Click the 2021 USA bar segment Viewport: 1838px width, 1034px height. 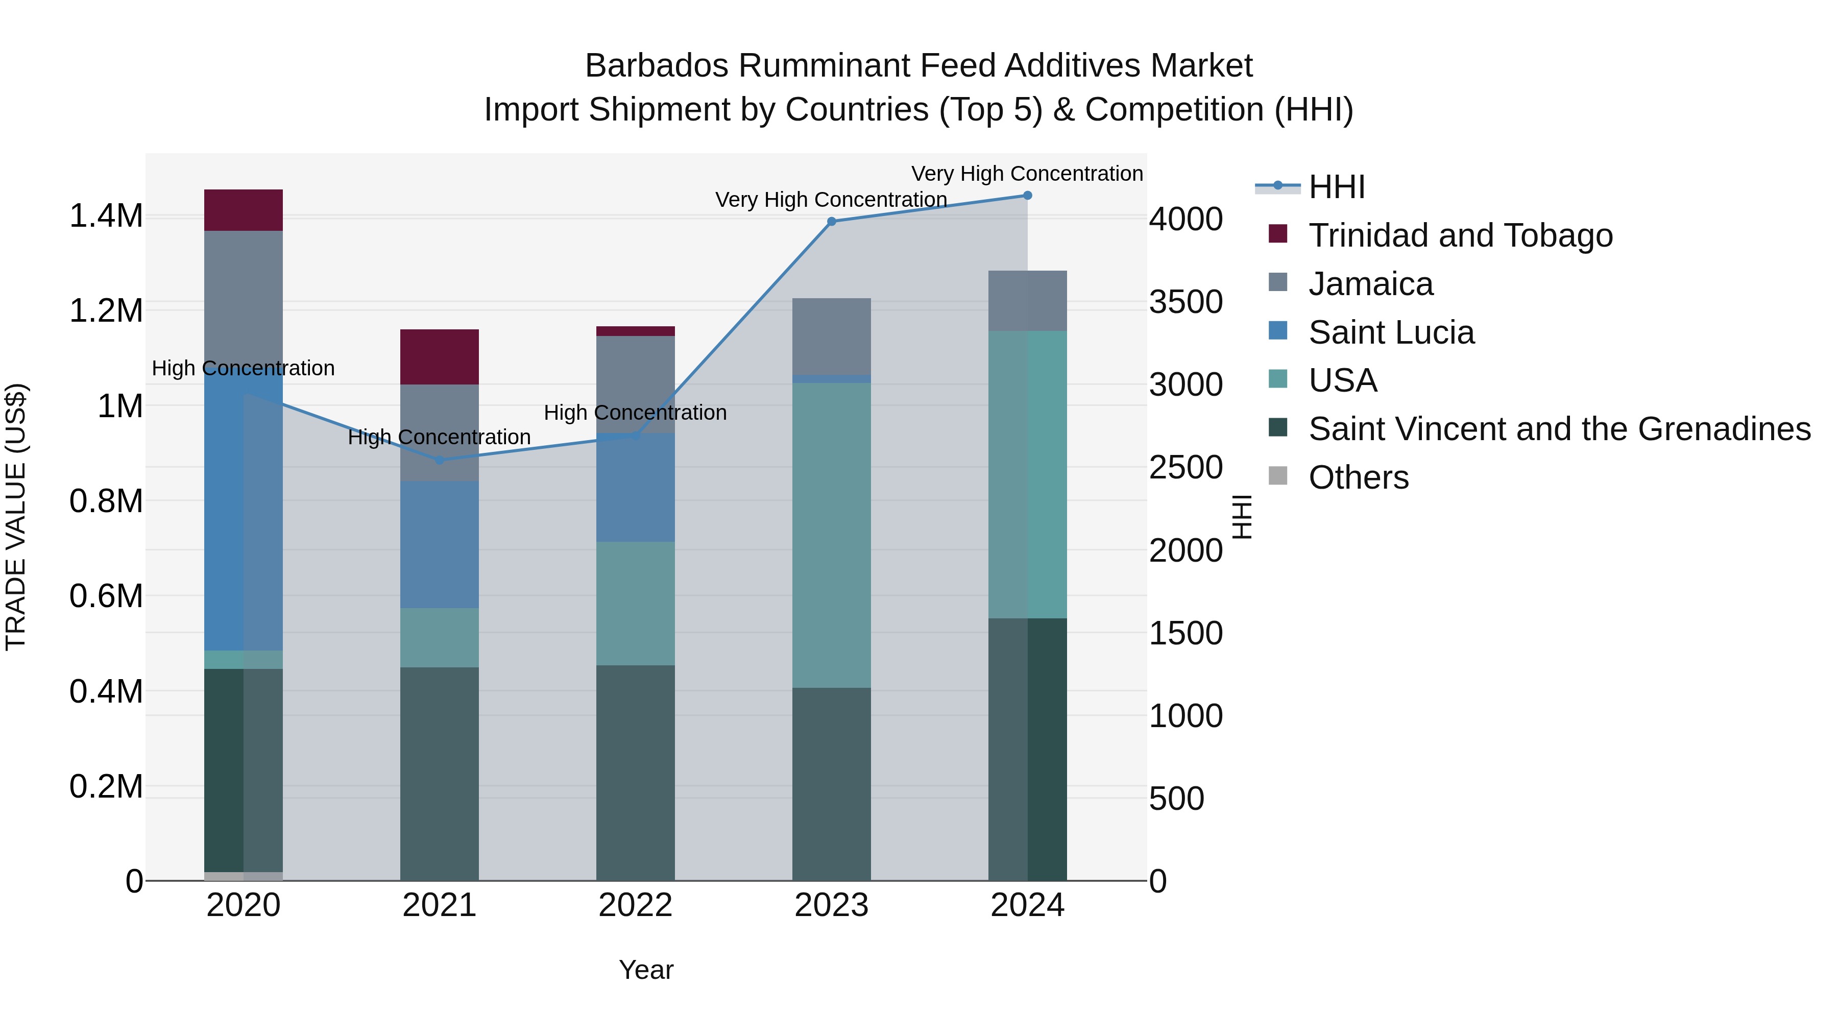point(440,638)
